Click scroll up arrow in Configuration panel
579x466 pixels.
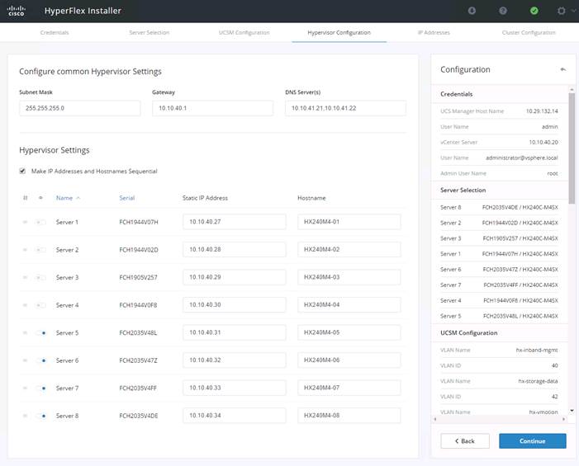[572, 89]
